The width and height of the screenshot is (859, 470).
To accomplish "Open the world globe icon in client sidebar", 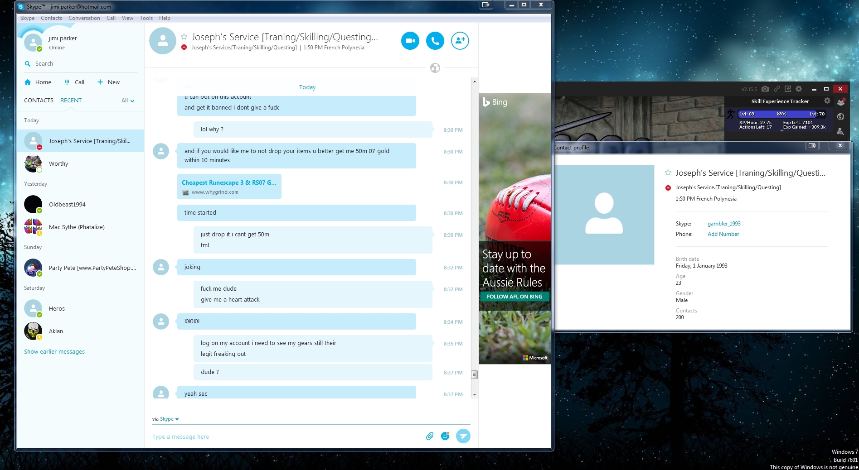I will [x=841, y=117].
